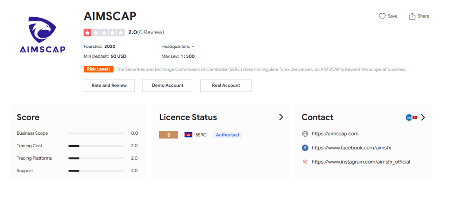The height and width of the screenshot is (204, 454).
Task: Click the brown C licence grade badge
Action: (168, 135)
